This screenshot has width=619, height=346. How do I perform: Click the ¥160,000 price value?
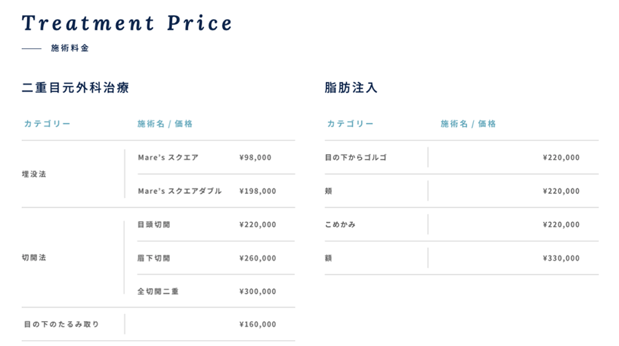click(x=258, y=324)
